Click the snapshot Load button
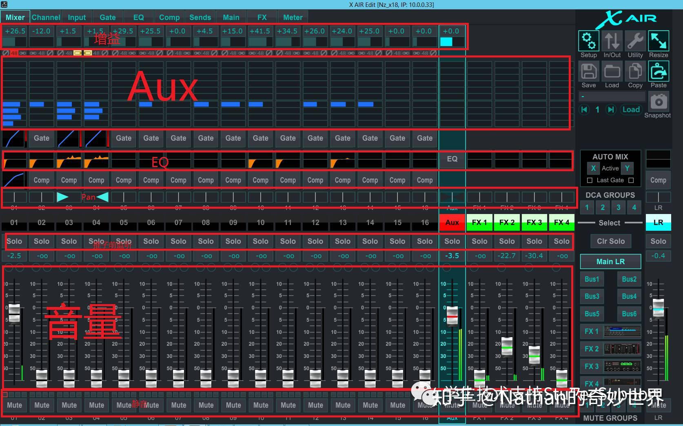 coord(631,109)
